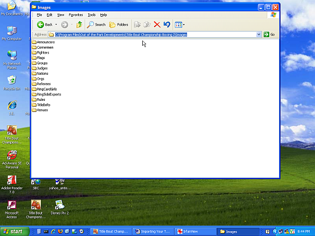Launch Internet Explorer from Quick Launch
The width and height of the screenshot is (315, 236).
tap(53, 232)
